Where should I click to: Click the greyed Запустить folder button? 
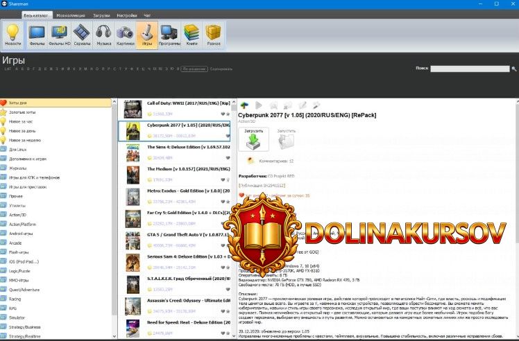[287, 139]
